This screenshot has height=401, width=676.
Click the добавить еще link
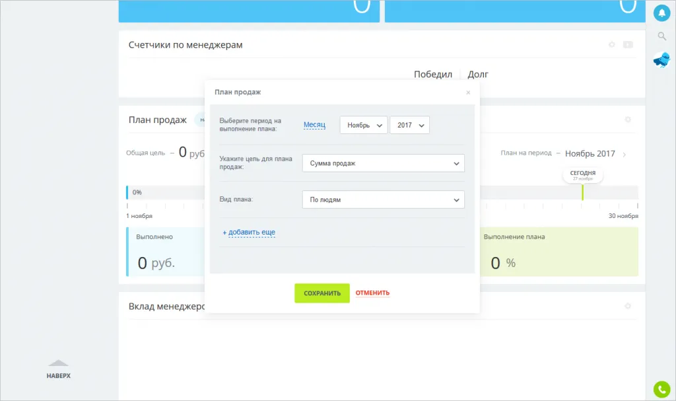tap(249, 233)
